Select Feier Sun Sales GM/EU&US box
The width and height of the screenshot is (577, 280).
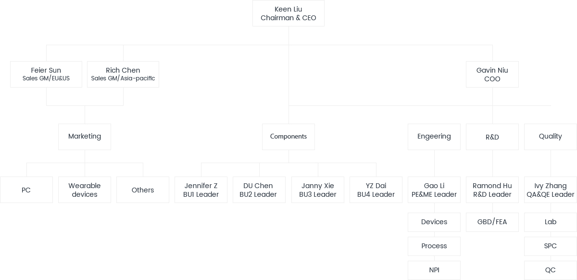tap(46, 74)
